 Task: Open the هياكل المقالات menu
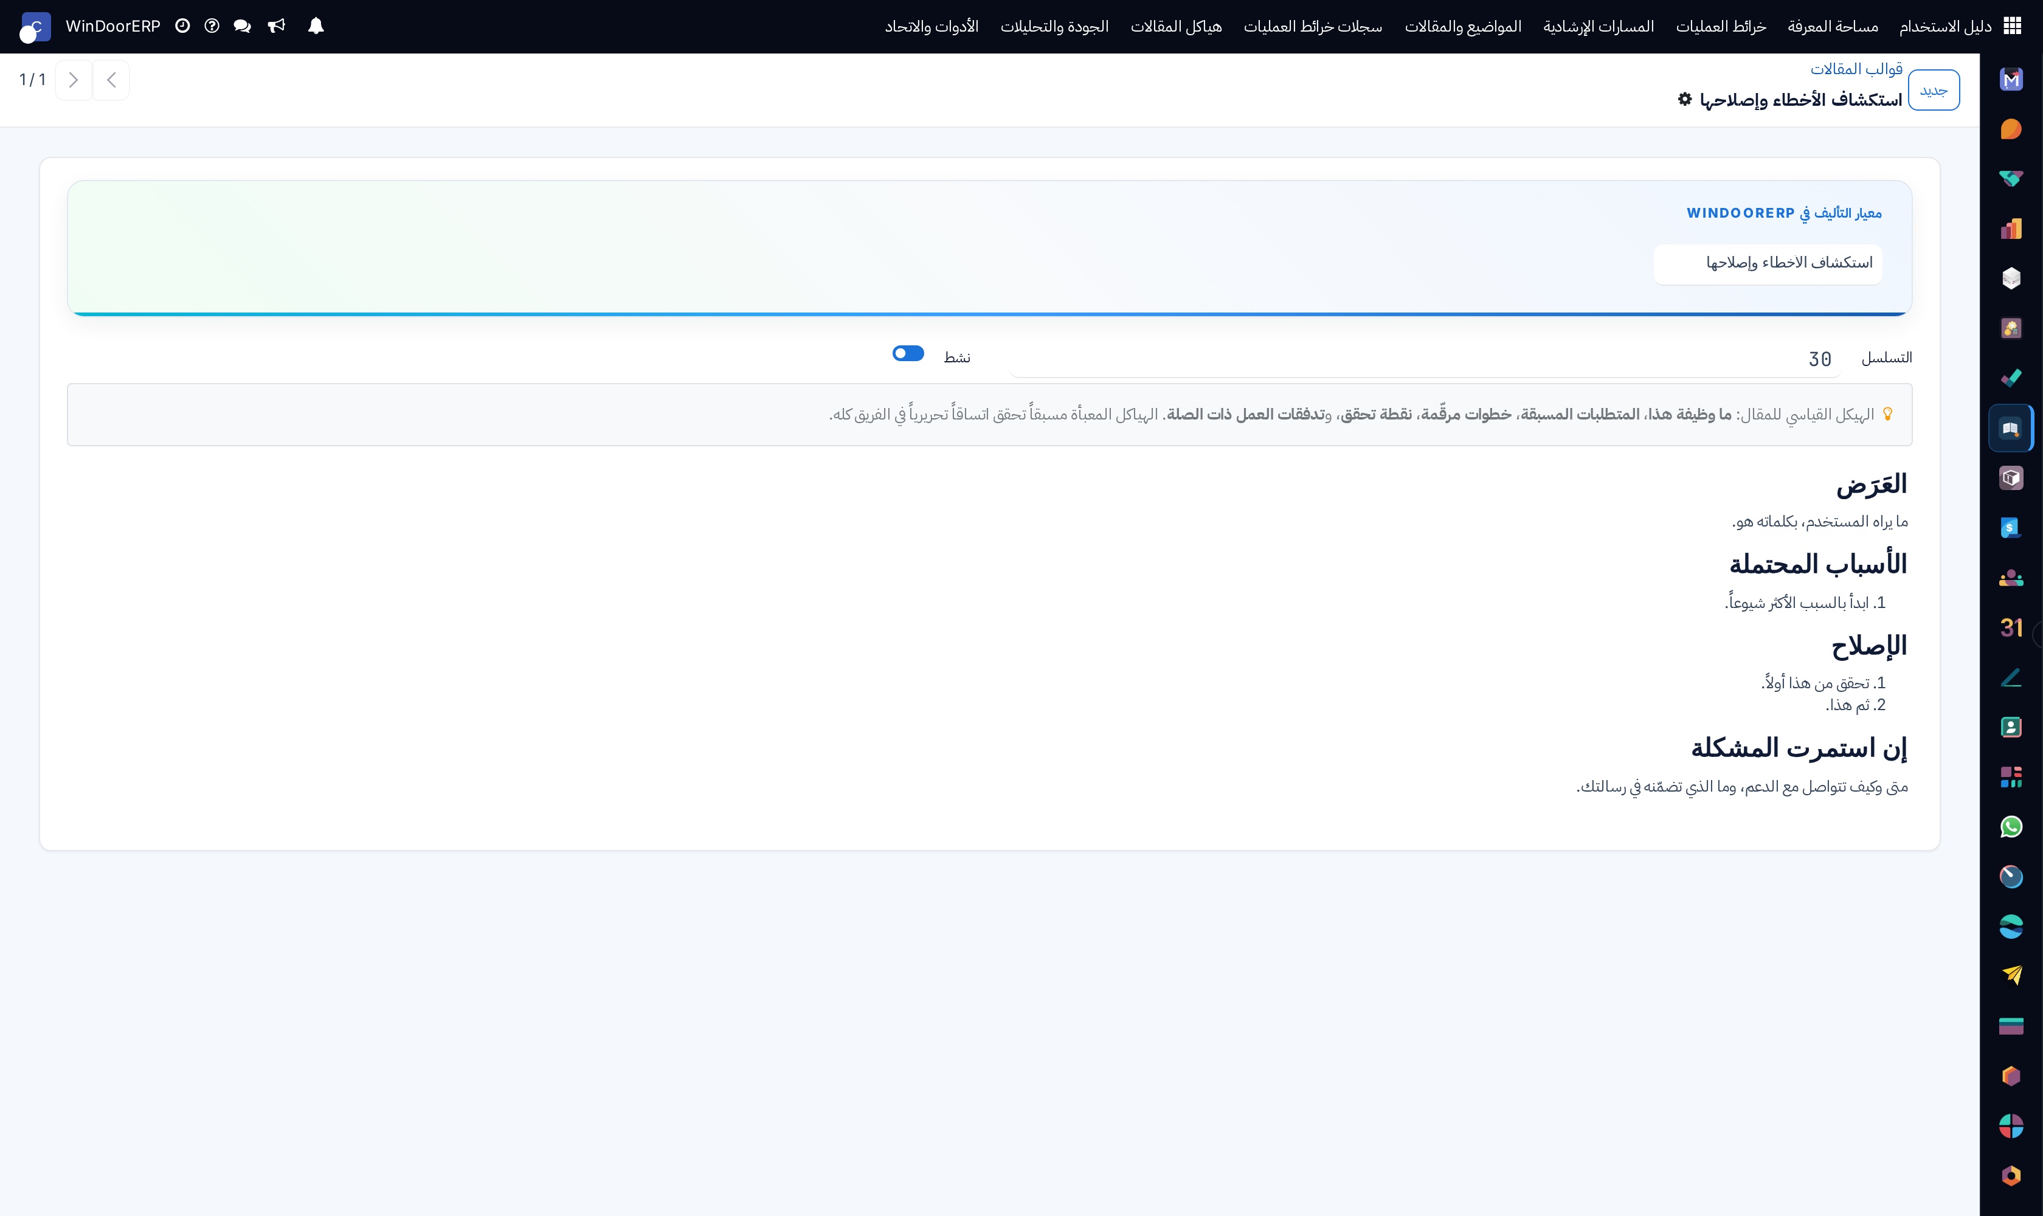(x=1176, y=26)
